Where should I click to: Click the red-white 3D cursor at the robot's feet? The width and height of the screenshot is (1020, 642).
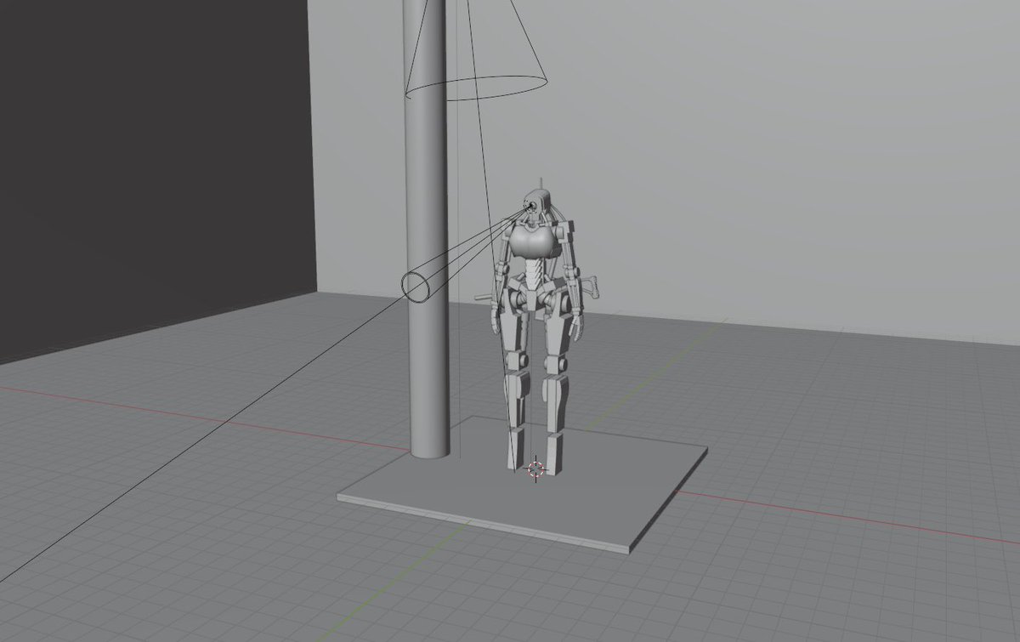tap(535, 469)
